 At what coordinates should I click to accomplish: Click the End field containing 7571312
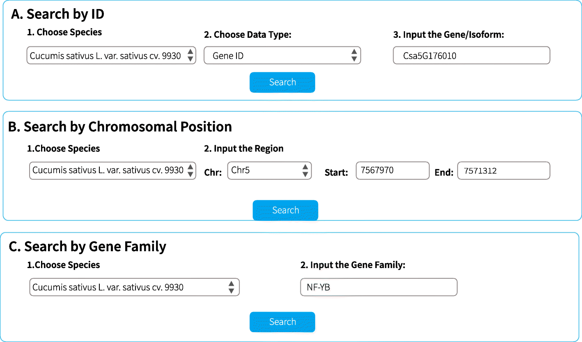pyautogui.click(x=503, y=171)
